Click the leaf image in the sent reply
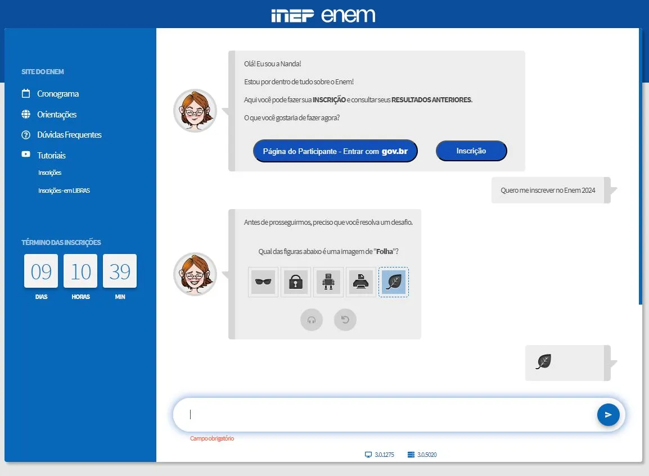The height and width of the screenshot is (476, 649). click(x=544, y=362)
